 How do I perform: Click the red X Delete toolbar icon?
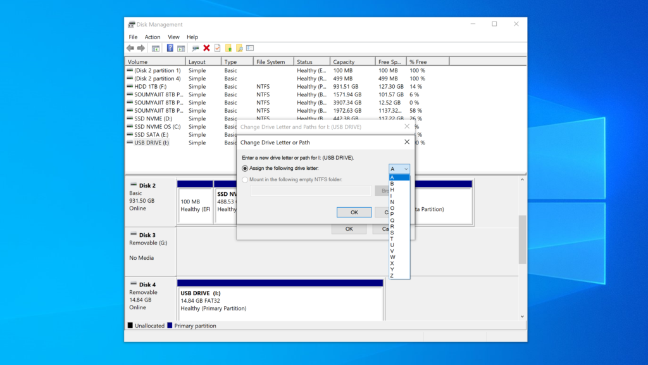click(x=207, y=48)
